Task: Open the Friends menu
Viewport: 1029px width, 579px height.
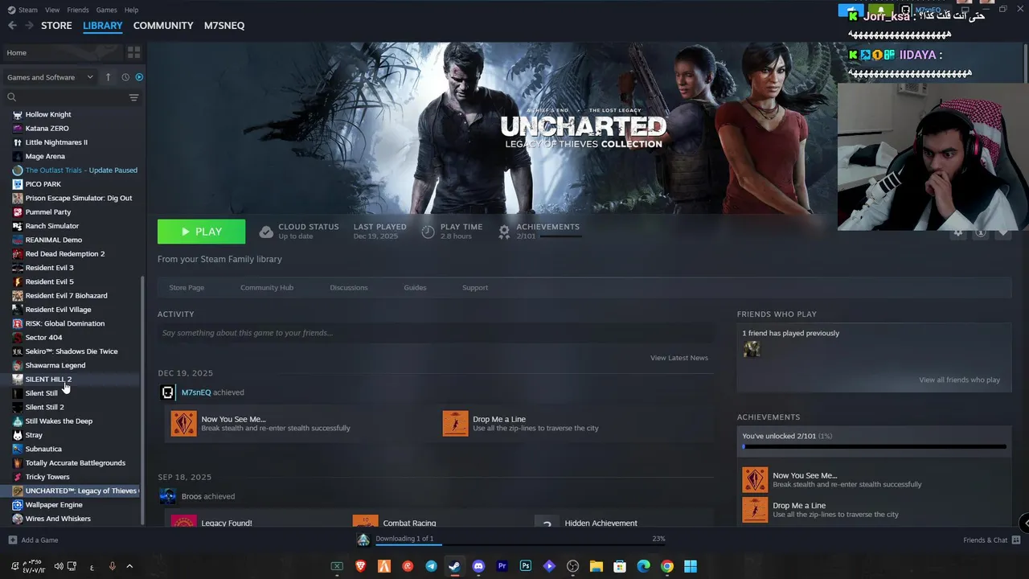Action: coord(78,10)
